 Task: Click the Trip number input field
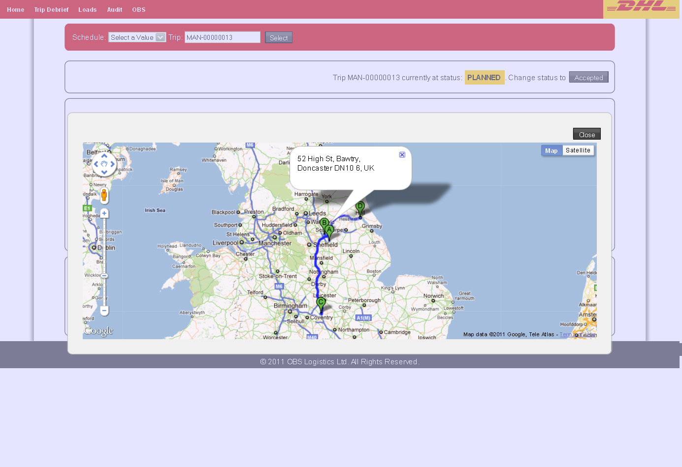coord(223,37)
